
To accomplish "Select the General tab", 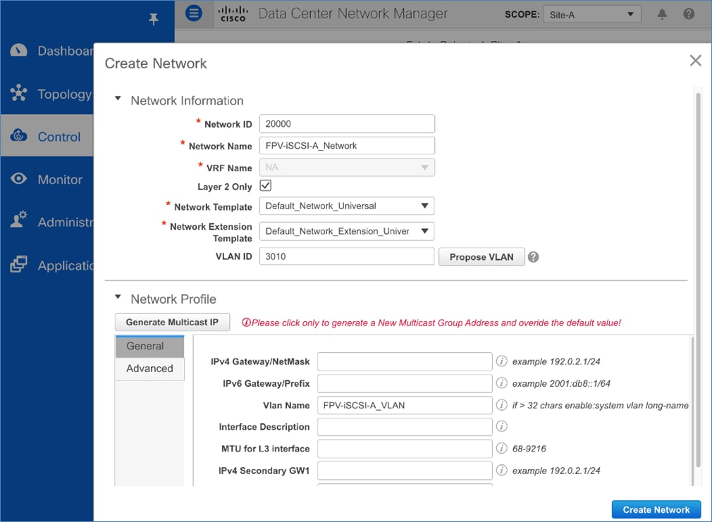I will (150, 347).
